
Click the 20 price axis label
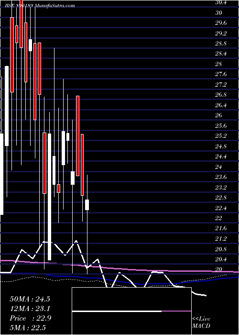(x=219, y=269)
